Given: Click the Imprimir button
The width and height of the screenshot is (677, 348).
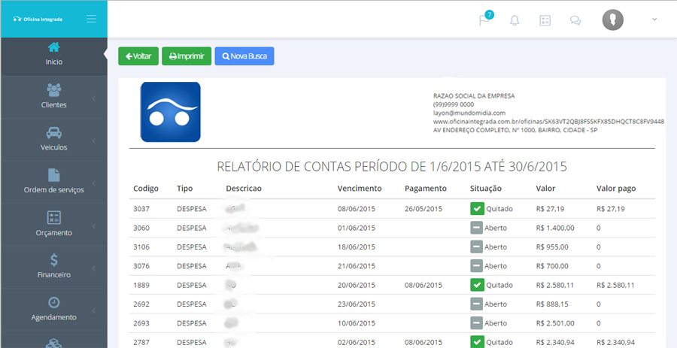Looking at the screenshot, I should click(187, 56).
